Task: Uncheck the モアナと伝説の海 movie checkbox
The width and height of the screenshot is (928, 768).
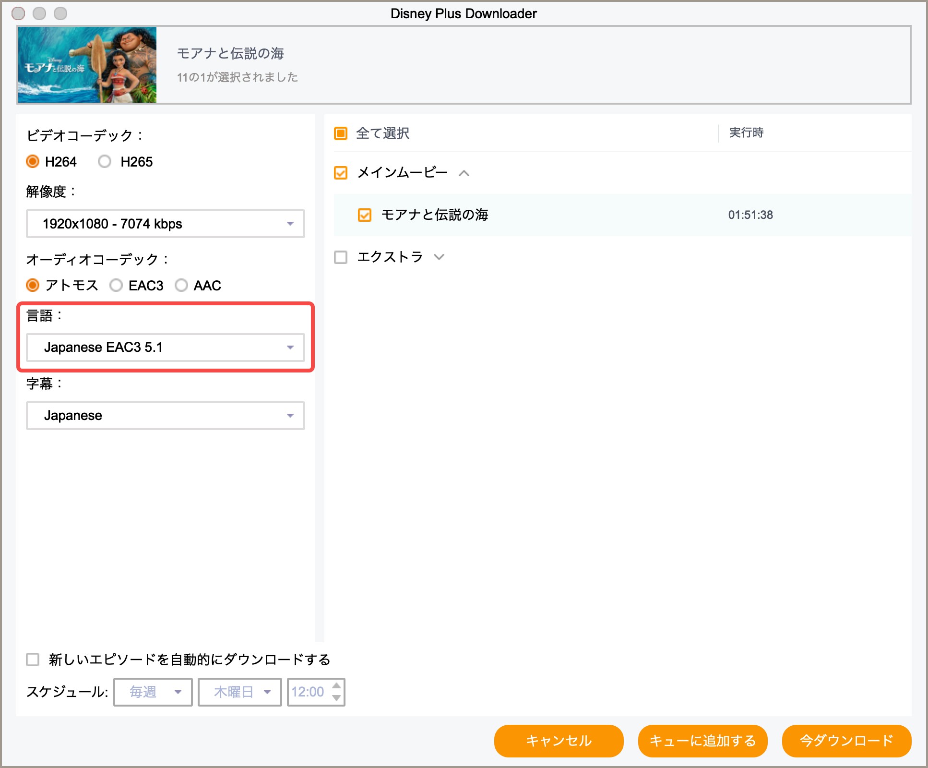Action: click(365, 215)
